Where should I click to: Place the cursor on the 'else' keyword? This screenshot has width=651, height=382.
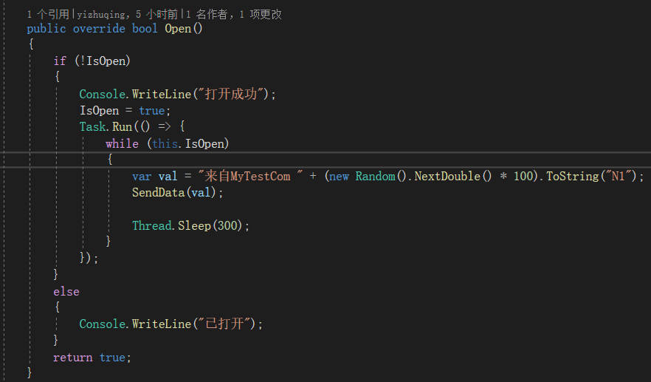tap(66, 292)
